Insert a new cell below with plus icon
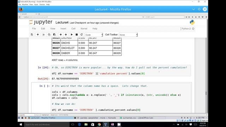The image size is (226, 127). click(x=38, y=35)
